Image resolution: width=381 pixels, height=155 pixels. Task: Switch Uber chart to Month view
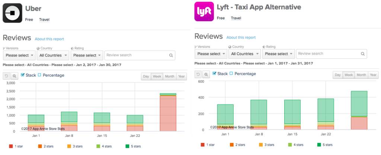[x=170, y=77]
